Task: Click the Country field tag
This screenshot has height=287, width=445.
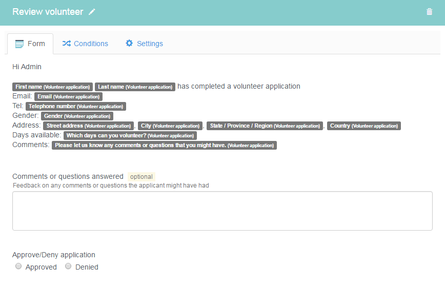Action: (364, 126)
